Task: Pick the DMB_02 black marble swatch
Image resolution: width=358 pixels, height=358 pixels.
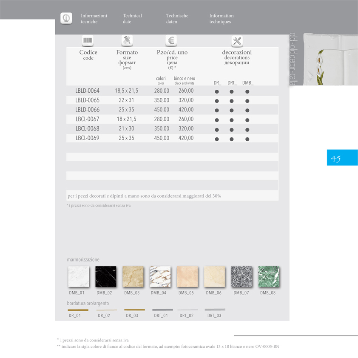Action: coord(106,277)
